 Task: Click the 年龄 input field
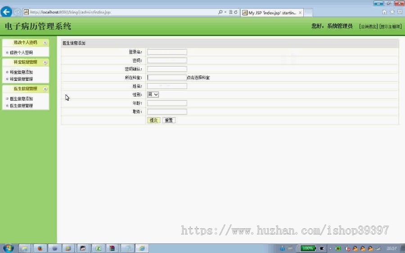(x=167, y=103)
